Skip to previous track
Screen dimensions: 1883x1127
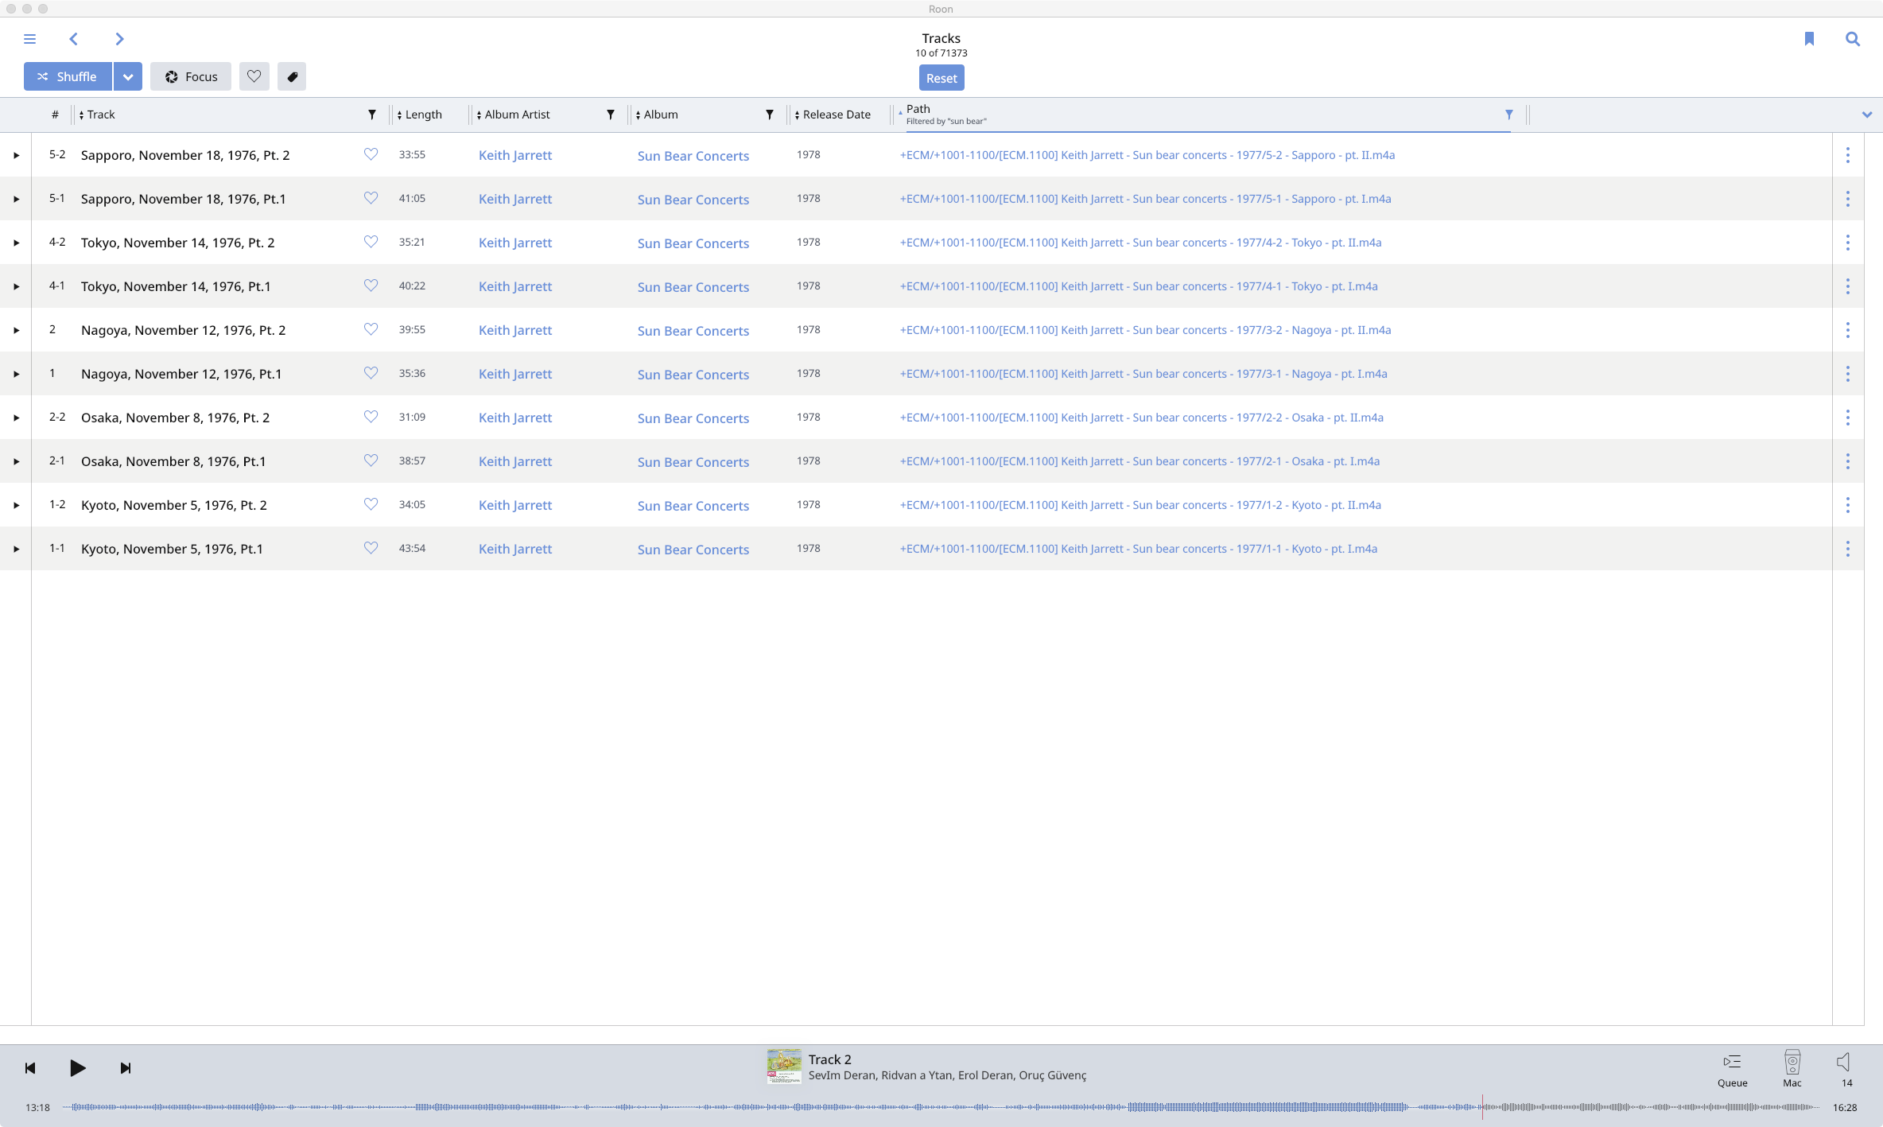tap(30, 1068)
